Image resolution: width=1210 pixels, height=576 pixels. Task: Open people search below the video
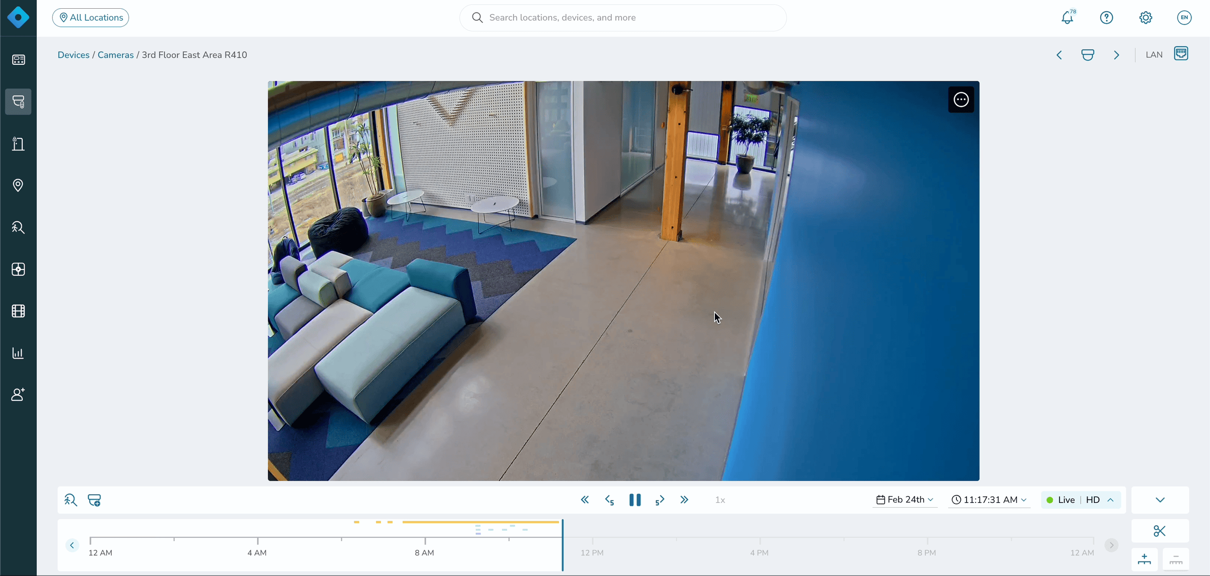tap(71, 500)
